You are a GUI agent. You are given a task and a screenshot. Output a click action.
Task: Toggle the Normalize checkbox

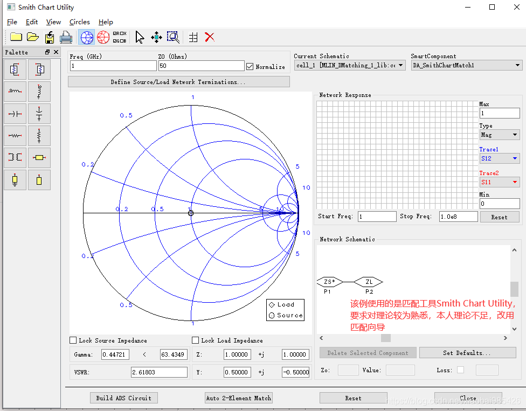[x=250, y=66]
